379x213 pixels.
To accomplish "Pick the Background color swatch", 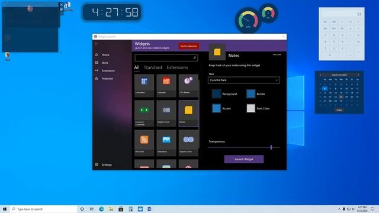I will (216, 93).
